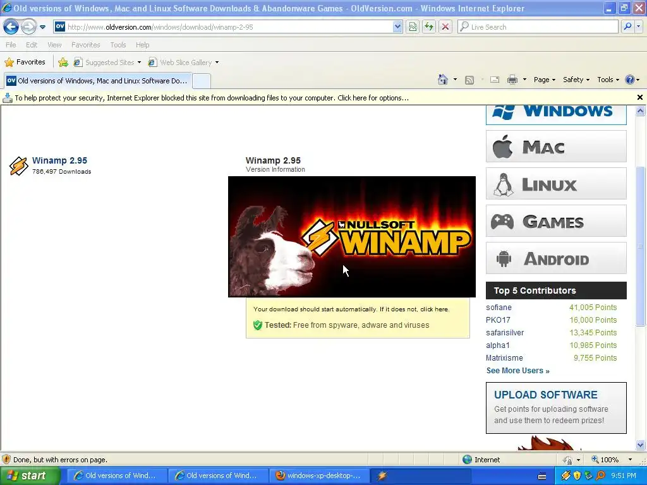The width and height of the screenshot is (647, 485).
Task: Click the Home icon in command bar
Action: [443, 80]
